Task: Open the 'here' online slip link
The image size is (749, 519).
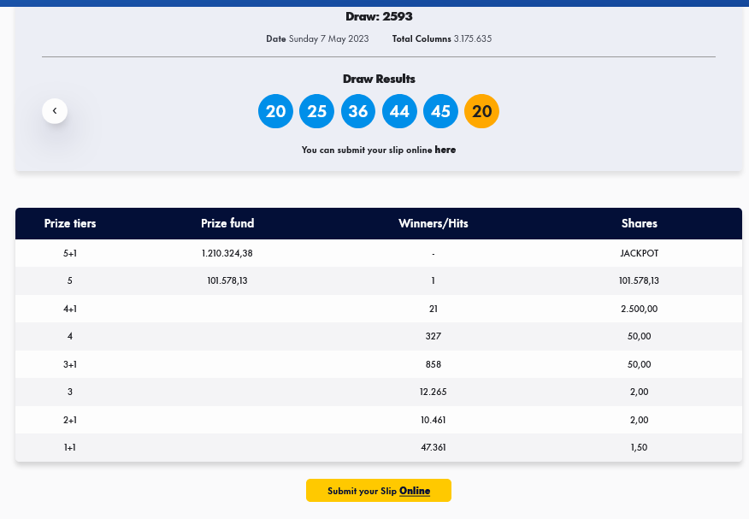Action: pos(445,150)
